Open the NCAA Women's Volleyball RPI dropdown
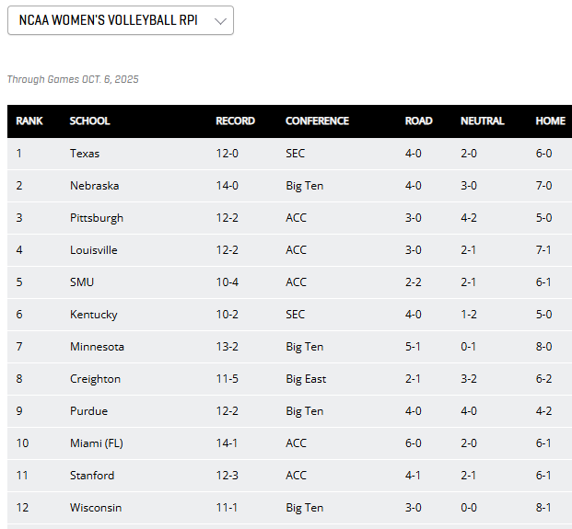 120,20
